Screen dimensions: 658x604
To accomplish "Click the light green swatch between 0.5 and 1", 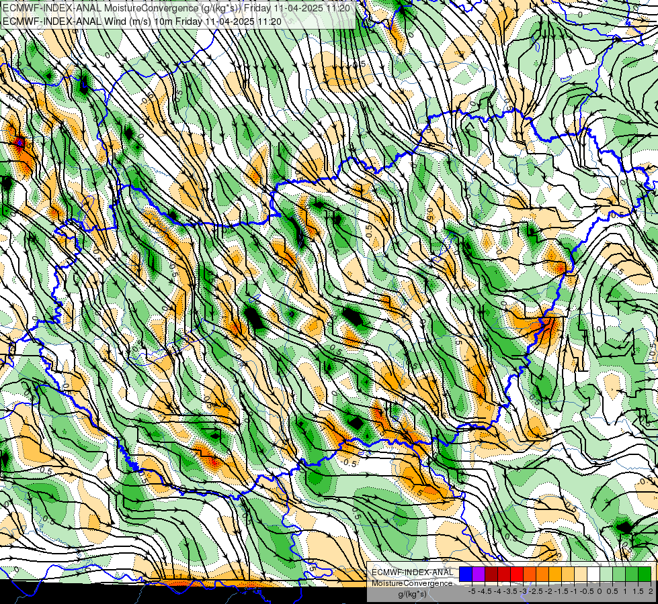I will click(619, 574).
